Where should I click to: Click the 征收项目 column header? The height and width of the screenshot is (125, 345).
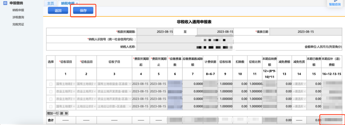tap(65, 62)
